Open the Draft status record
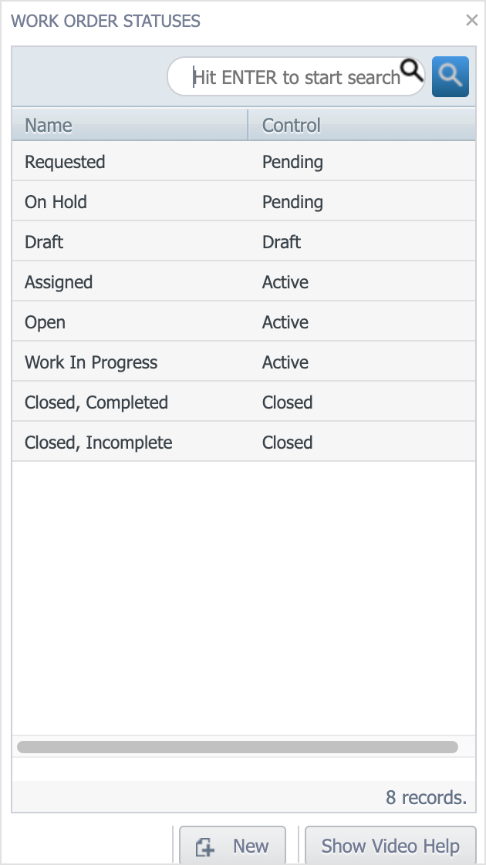 pyautogui.click(x=244, y=241)
